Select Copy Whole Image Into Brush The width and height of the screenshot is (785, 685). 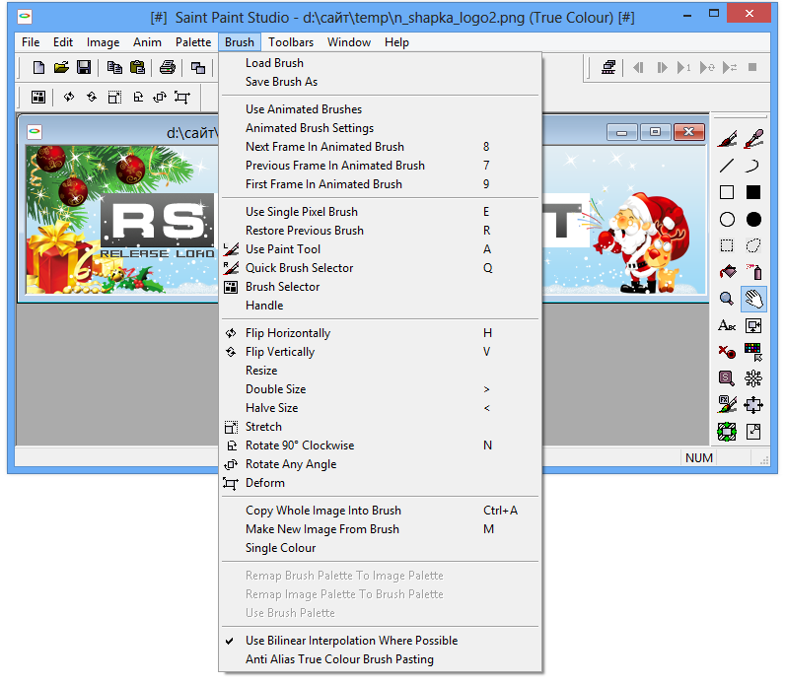pos(380,511)
